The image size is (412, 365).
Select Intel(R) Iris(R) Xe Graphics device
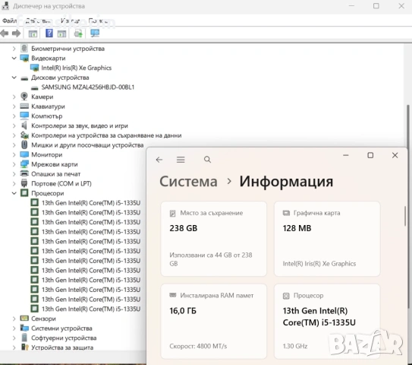[x=76, y=68]
